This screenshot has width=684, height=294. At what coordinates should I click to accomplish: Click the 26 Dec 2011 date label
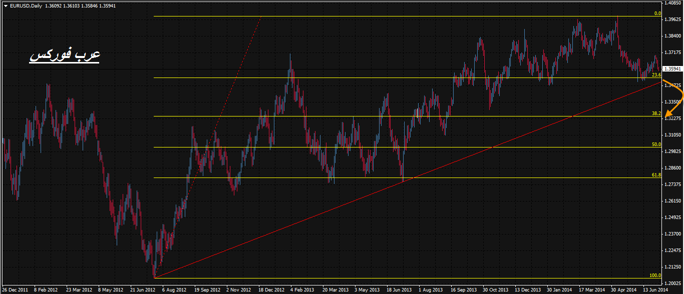tap(15, 289)
